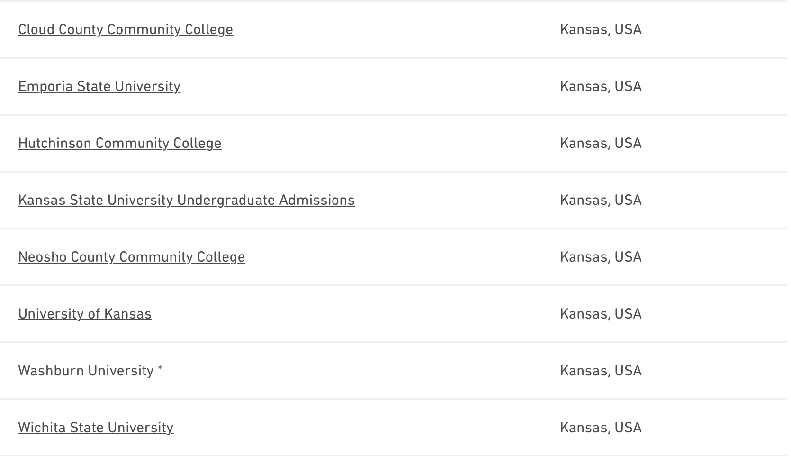Image resolution: width=791 pixels, height=456 pixels.
Task: Click Kansas, USA beside Cloud County Community College
Action: (600, 29)
